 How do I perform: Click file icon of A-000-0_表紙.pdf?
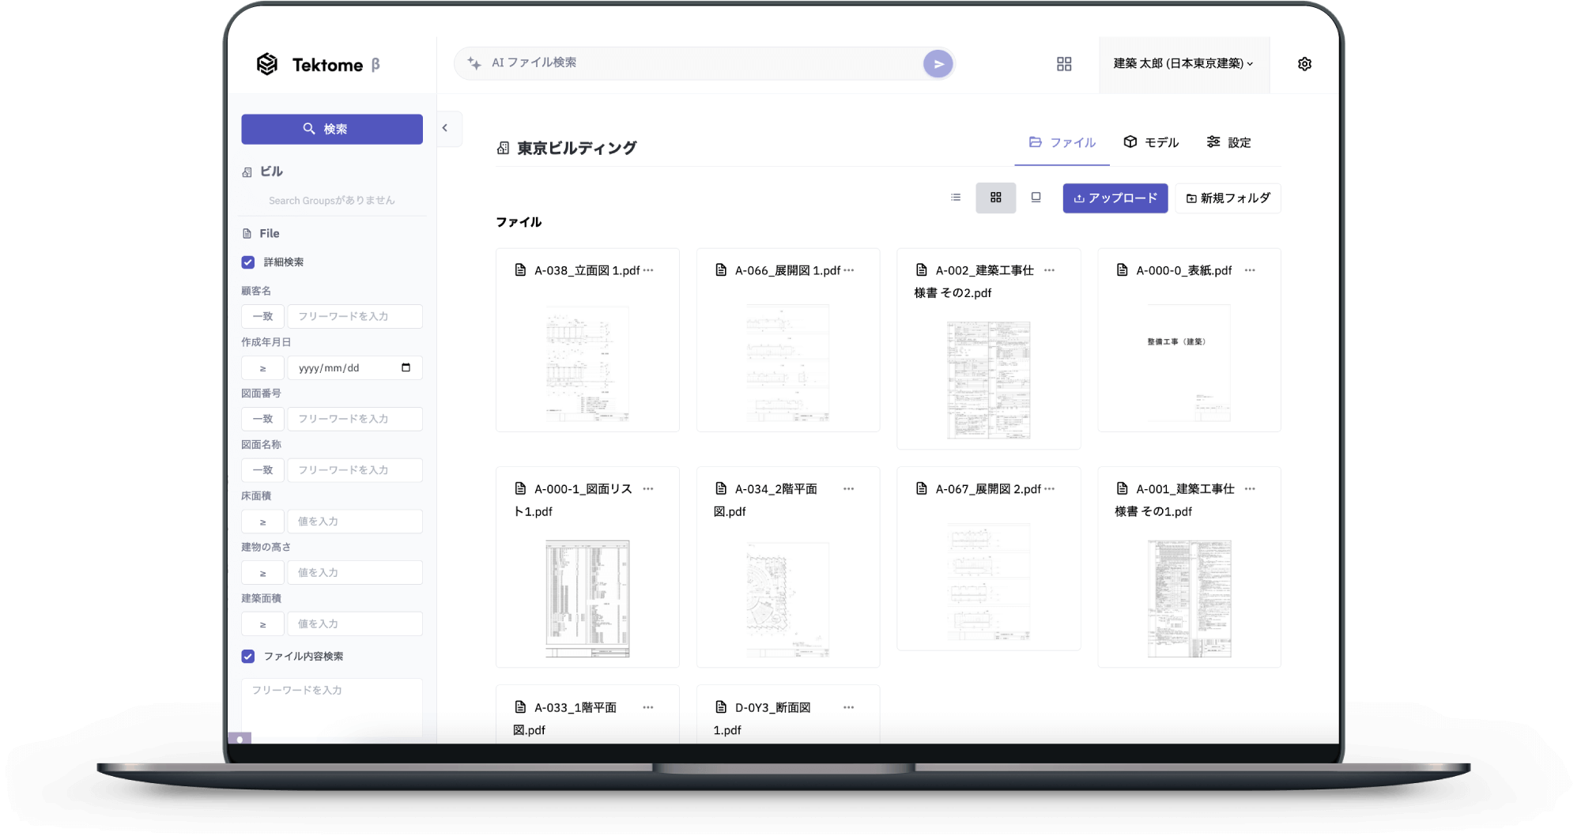[1122, 270]
